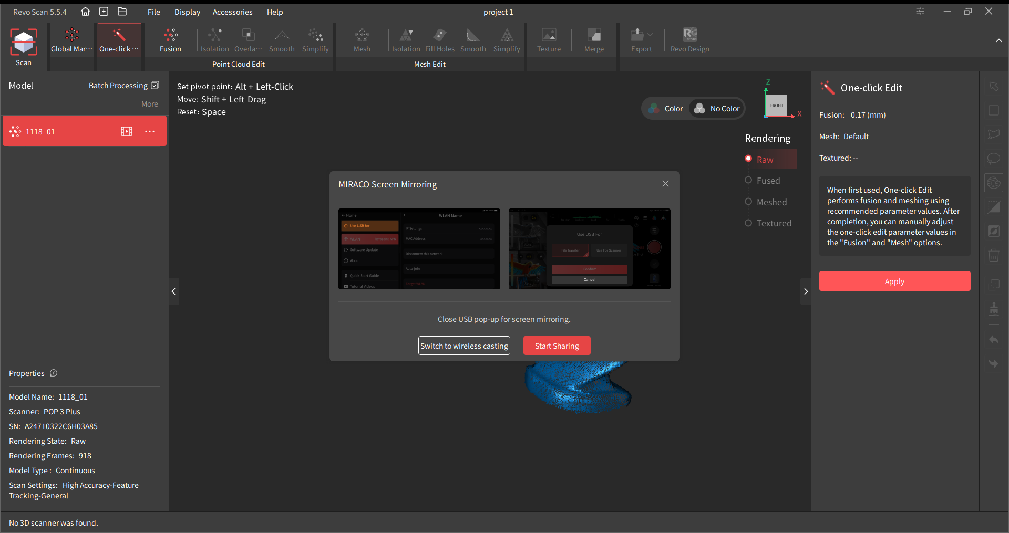Click the Use USB For thumbnail
1009x533 pixels.
tap(589, 249)
